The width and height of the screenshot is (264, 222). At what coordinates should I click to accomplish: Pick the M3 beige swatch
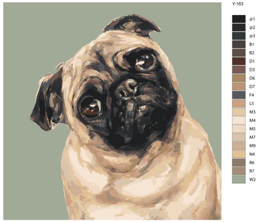[x=238, y=112]
